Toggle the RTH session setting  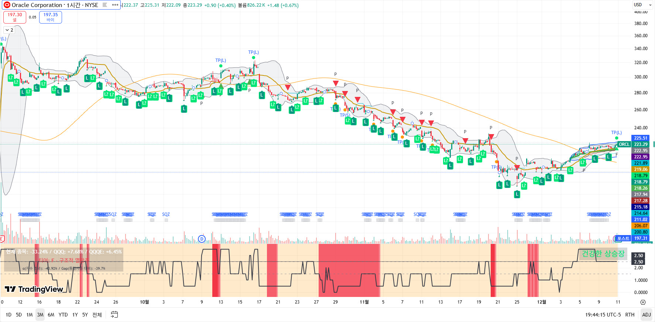(630, 315)
